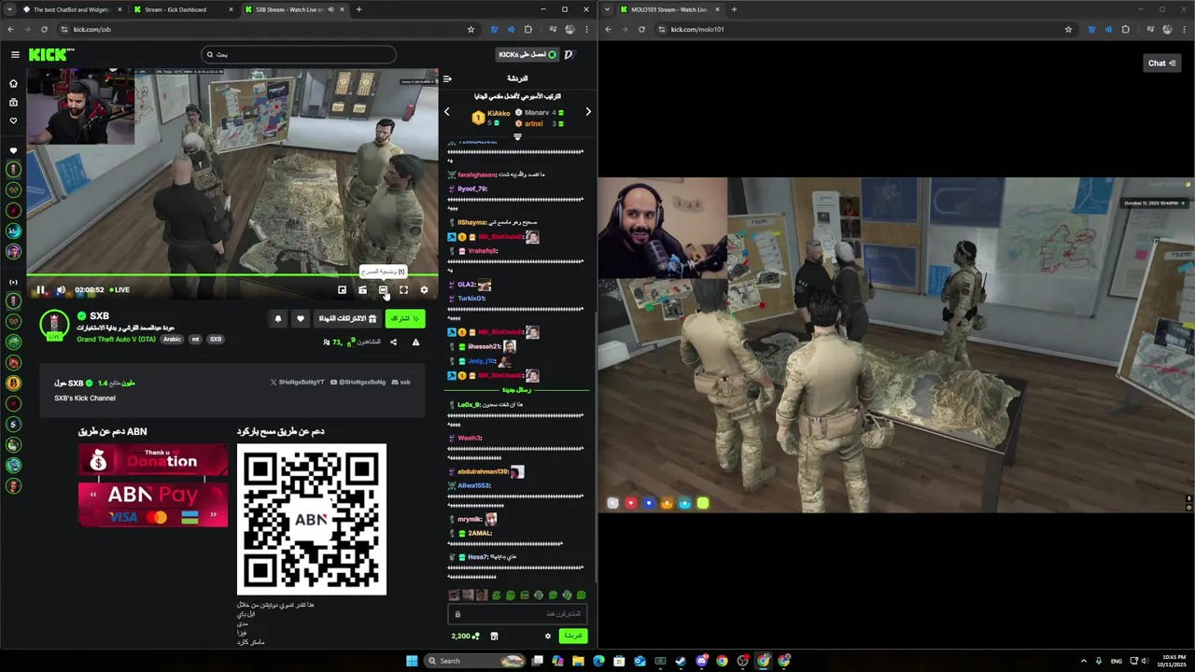Image resolution: width=1195 pixels, height=672 pixels.
Task: Open ABN Pay donation banner
Action: [153, 504]
